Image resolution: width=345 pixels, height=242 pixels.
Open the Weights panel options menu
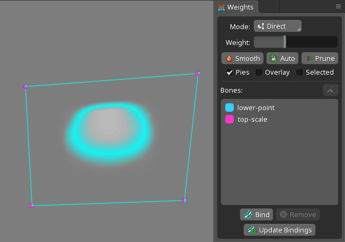338,7
